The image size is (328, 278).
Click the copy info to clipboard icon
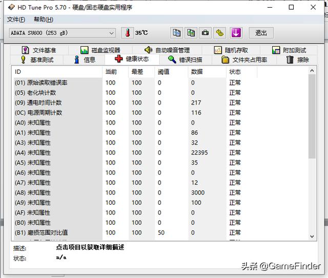pos(176,33)
